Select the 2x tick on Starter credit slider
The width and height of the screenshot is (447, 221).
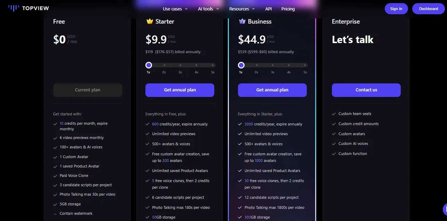tap(164, 65)
